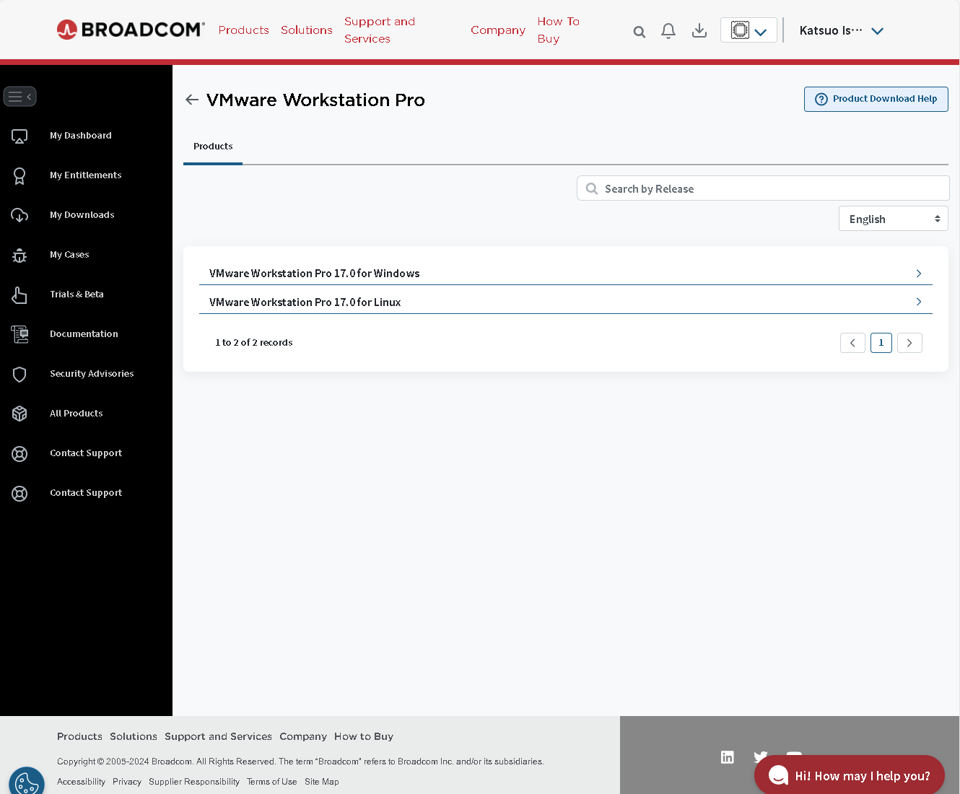
Task: Open the search magnifier in the header
Action: click(x=639, y=31)
